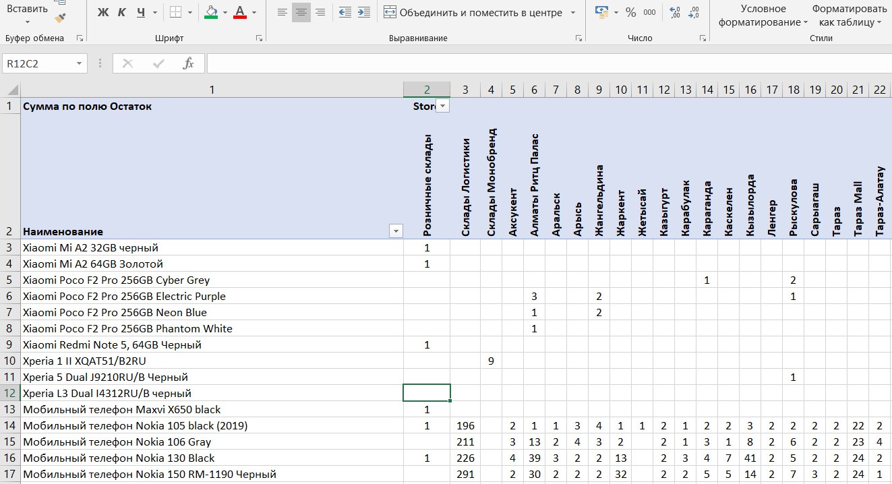Image resolution: width=892 pixels, height=484 pixels.
Task: Apply red font color
Action: click(239, 12)
